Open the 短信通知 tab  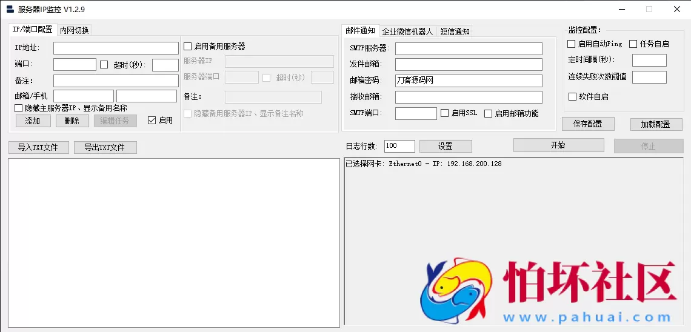click(x=455, y=32)
